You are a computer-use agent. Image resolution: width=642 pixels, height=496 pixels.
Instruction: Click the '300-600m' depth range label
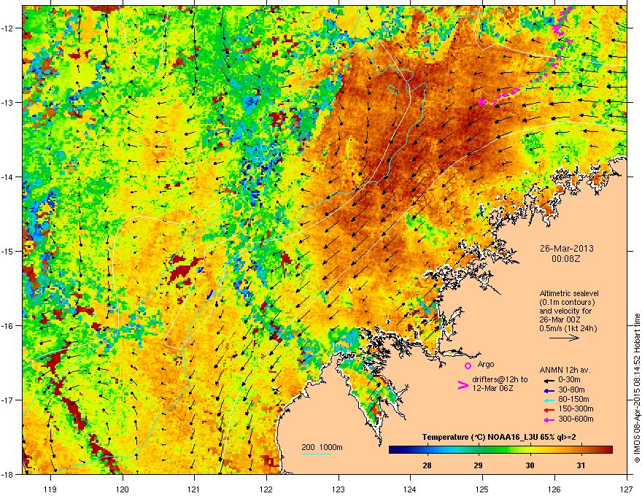(x=576, y=419)
